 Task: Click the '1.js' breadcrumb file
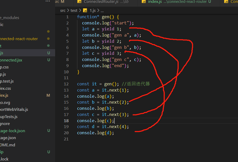coord(92,11)
